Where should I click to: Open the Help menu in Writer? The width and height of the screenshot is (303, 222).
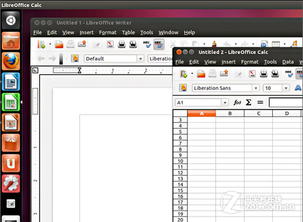tap(189, 33)
